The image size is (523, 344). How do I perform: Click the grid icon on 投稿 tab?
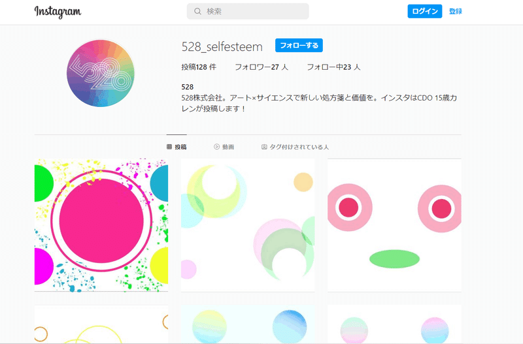pos(169,147)
